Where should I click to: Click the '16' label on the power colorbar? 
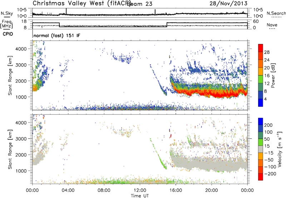coord(267,76)
